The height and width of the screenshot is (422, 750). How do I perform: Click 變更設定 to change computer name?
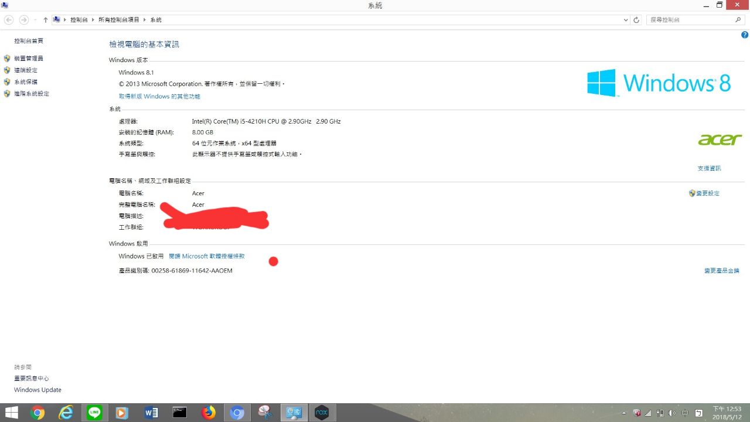(x=708, y=193)
